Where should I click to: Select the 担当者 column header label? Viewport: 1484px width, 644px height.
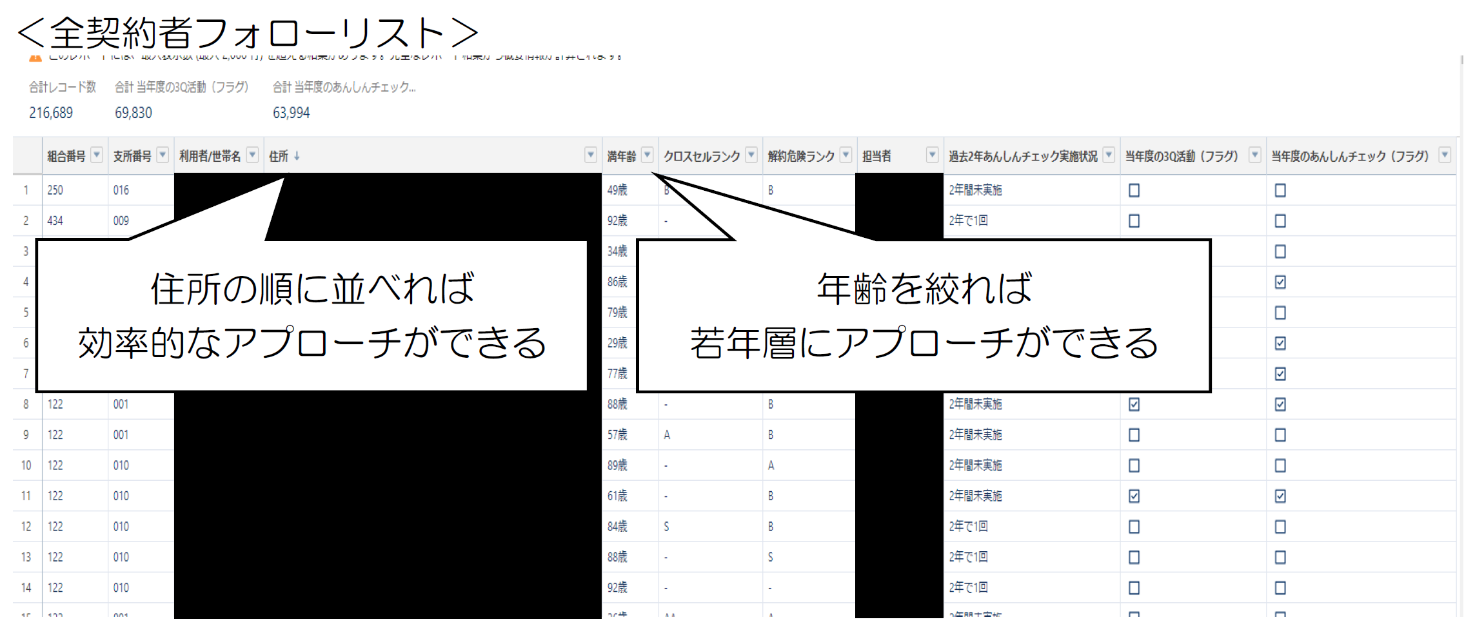[x=877, y=156]
